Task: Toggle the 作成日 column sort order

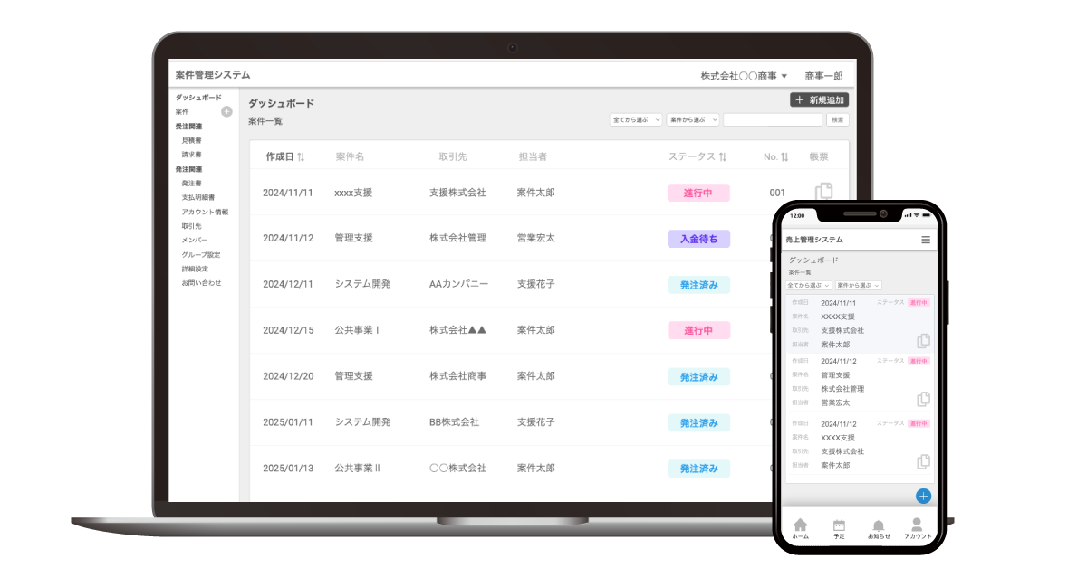Action: (299, 156)
